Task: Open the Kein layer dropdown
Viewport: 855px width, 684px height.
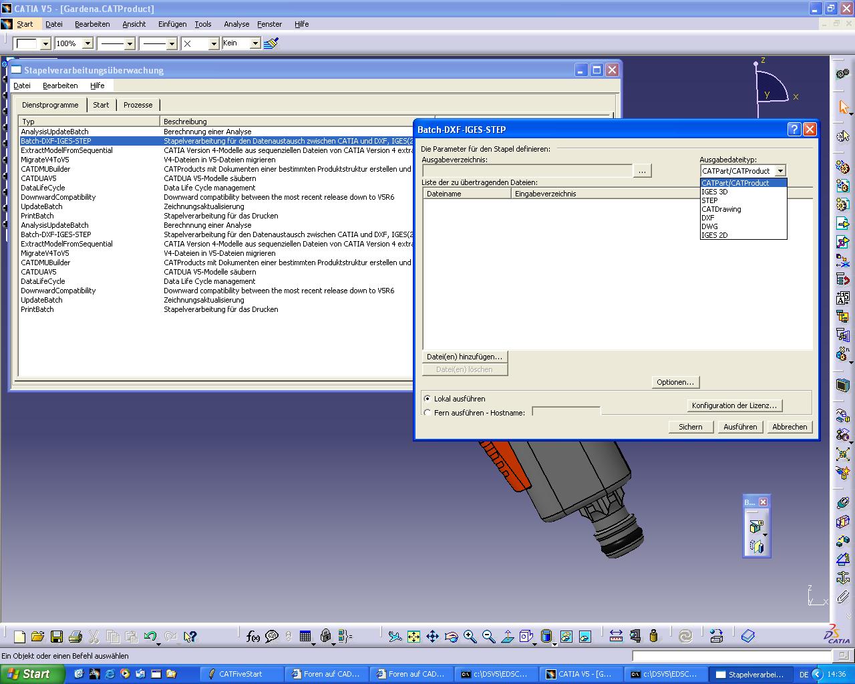Action: coord(255,43)
